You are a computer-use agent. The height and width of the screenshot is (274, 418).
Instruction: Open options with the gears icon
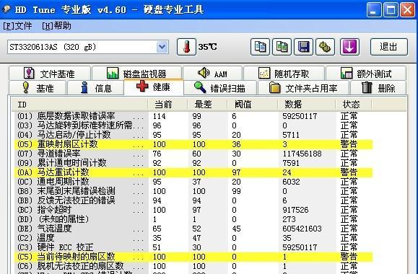pos(325,47)
